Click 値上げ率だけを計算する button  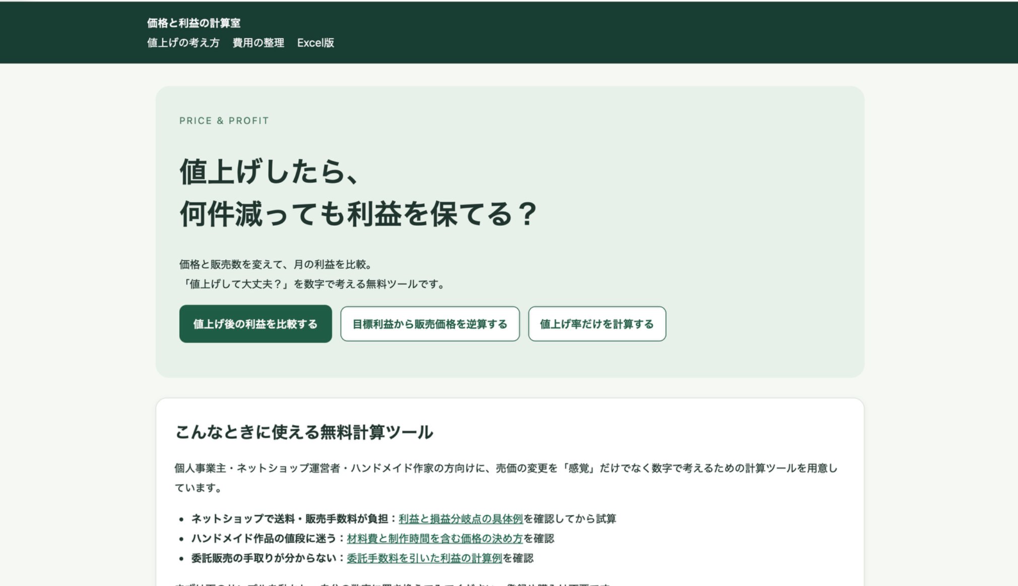tap(597, 324)
